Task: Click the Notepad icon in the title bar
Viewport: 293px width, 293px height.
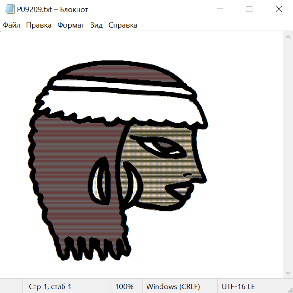Action: point(10,9)
